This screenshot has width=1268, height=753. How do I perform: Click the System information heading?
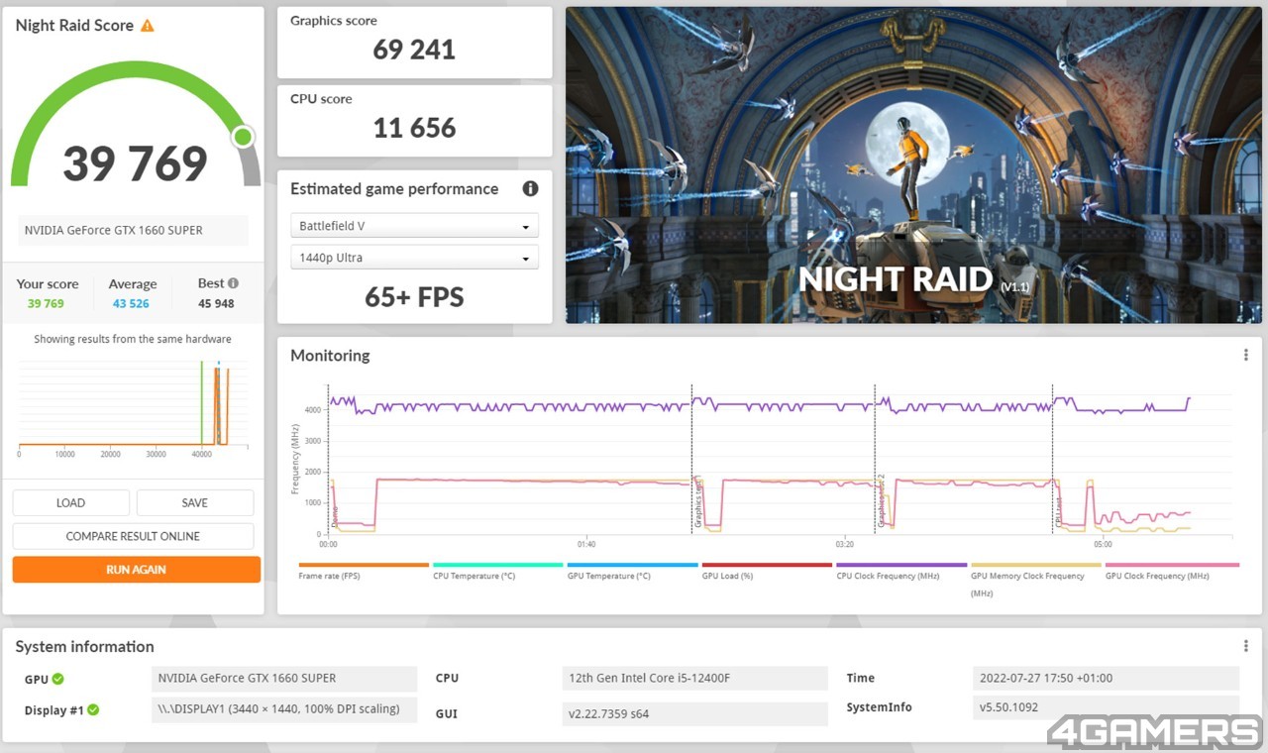click(84, 646)
